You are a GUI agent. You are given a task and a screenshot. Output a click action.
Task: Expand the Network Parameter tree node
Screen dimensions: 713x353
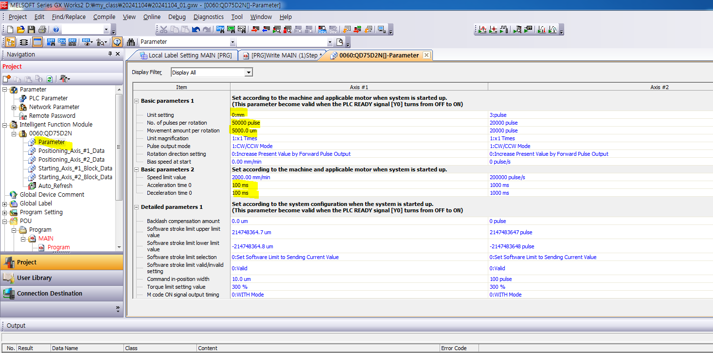pos(14,107)
